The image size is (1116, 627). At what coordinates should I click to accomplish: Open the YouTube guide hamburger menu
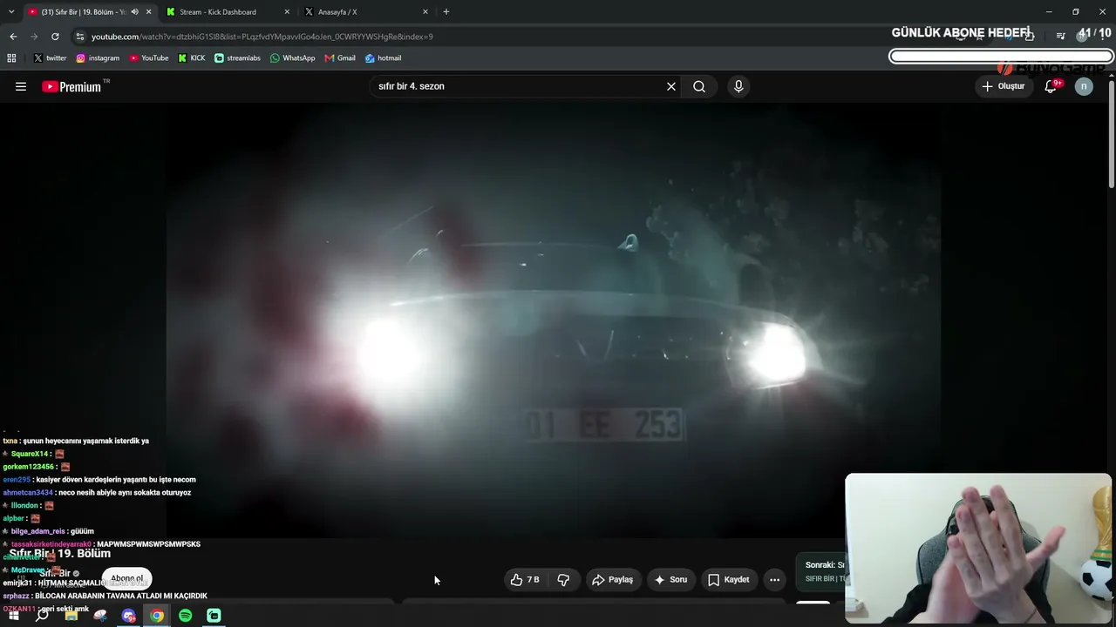tap(21, 86)
